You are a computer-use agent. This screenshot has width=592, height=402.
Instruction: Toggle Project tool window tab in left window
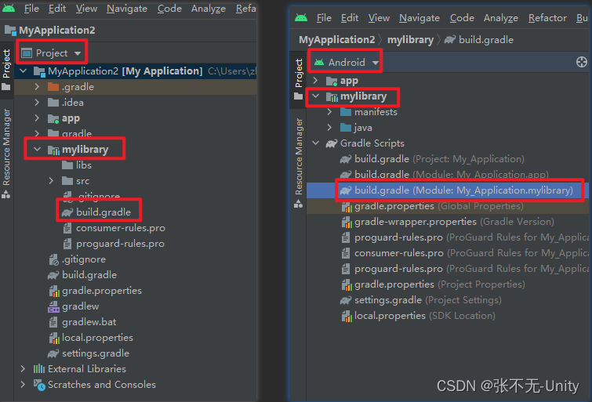point(6,71)
